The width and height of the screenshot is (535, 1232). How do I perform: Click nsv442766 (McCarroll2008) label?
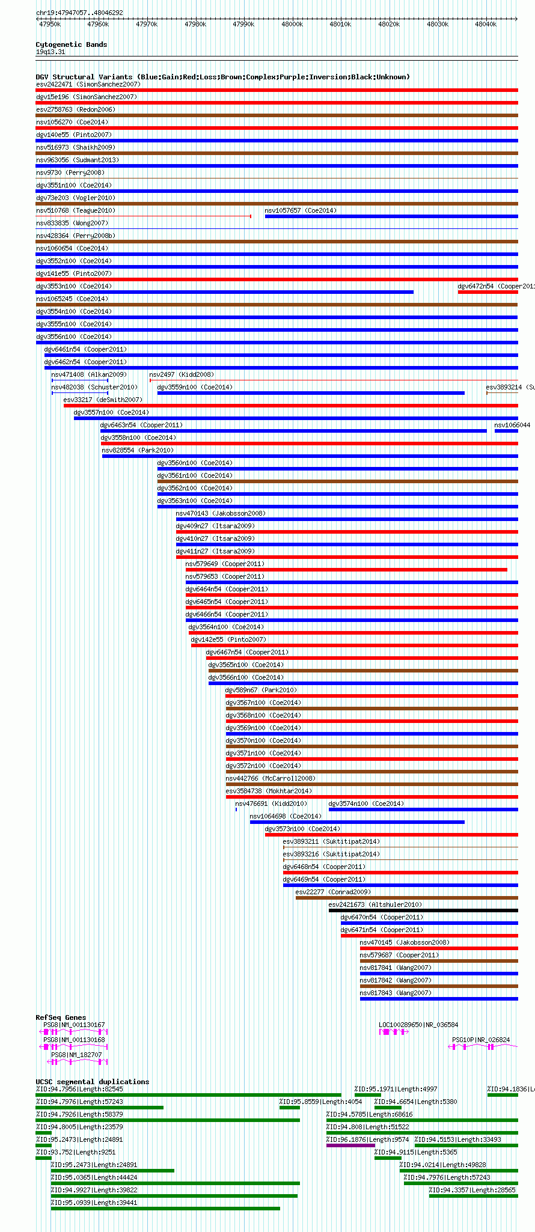[x=271, y=778]
